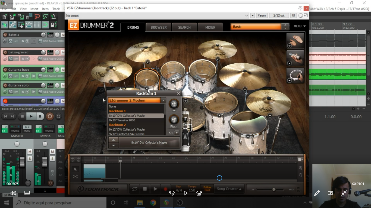Click the green Redo arrow icon in REAPER toolbar
This screenshot has width=371, height=208.
[45, 17]
